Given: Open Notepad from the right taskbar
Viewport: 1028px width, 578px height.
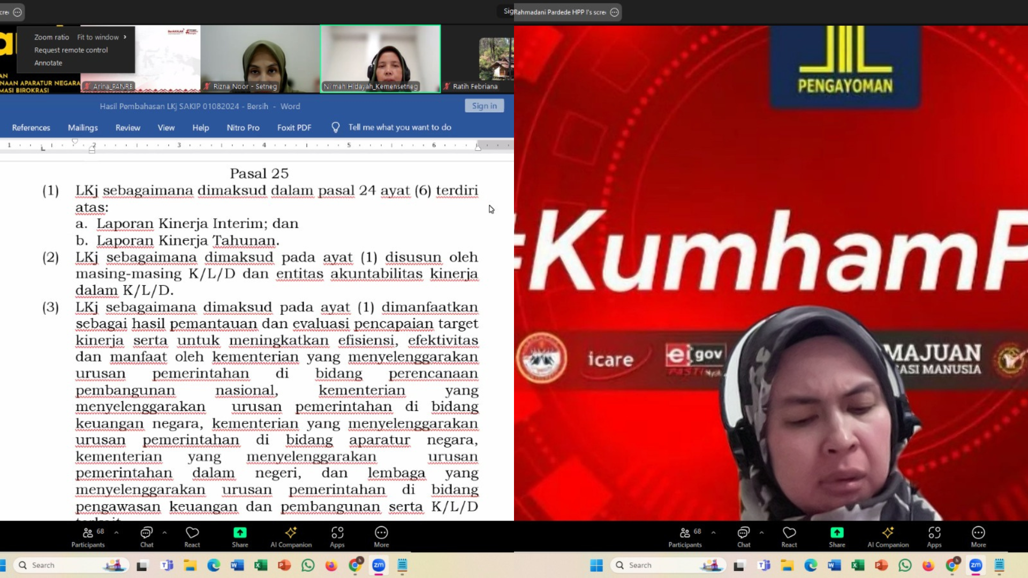Looking at the screenshot, I should point(999,565).
